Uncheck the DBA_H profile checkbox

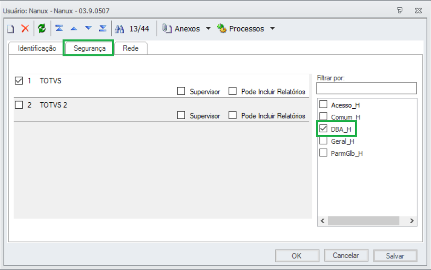(x=324, y=128)
